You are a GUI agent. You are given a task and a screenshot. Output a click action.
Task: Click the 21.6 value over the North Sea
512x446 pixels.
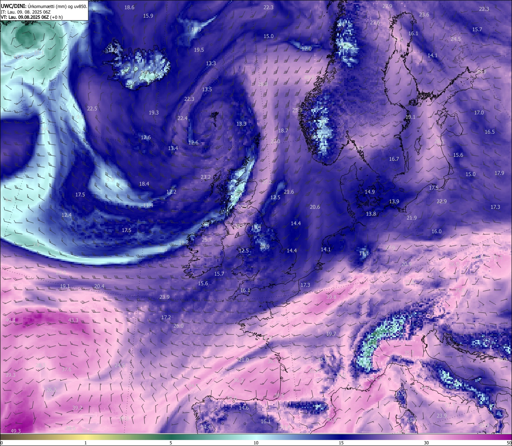[289, 192]
